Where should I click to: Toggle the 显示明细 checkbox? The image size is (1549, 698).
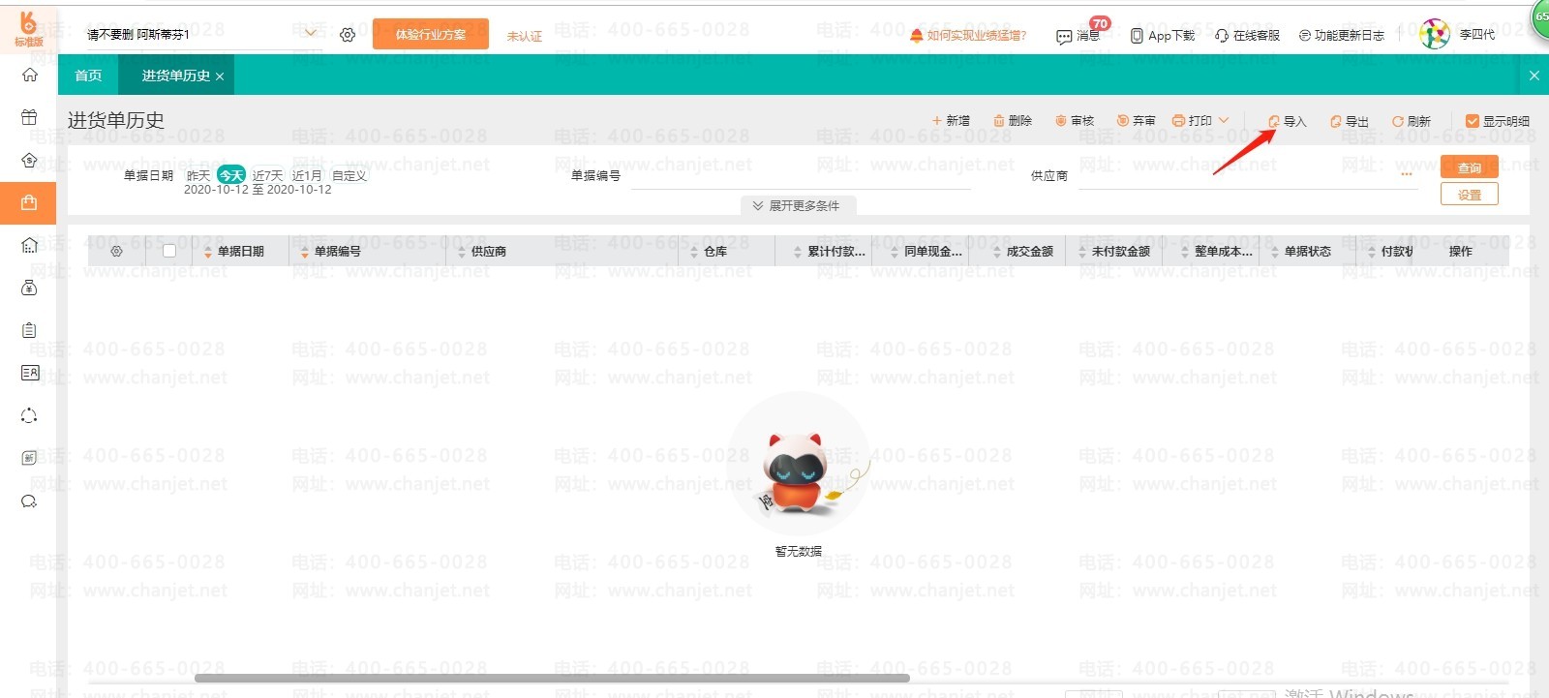pos(1472,121)
